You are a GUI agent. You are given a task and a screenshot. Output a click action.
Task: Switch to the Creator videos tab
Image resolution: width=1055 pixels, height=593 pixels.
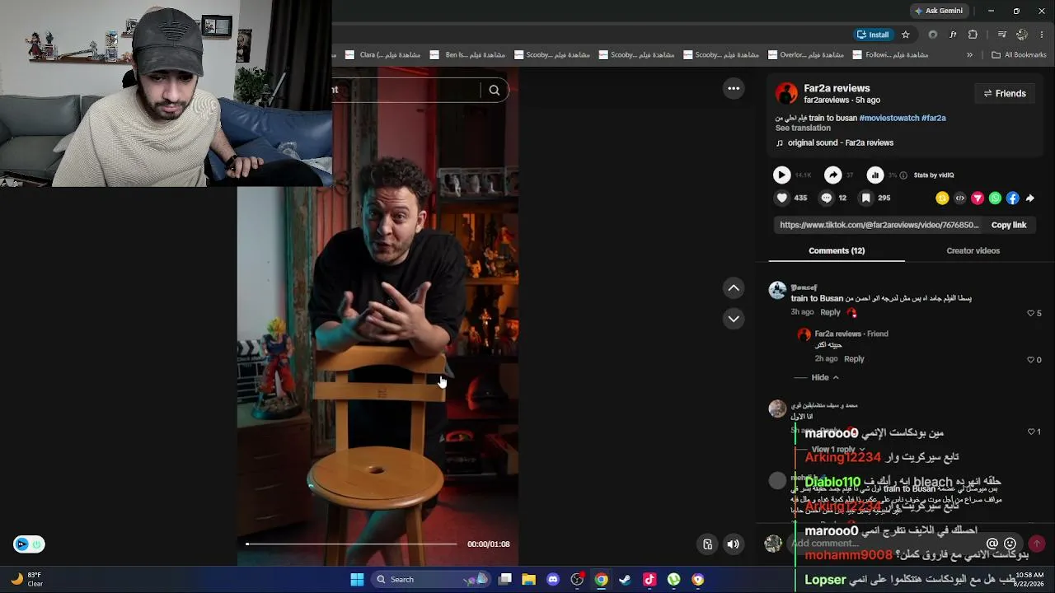tap(973, 250)
